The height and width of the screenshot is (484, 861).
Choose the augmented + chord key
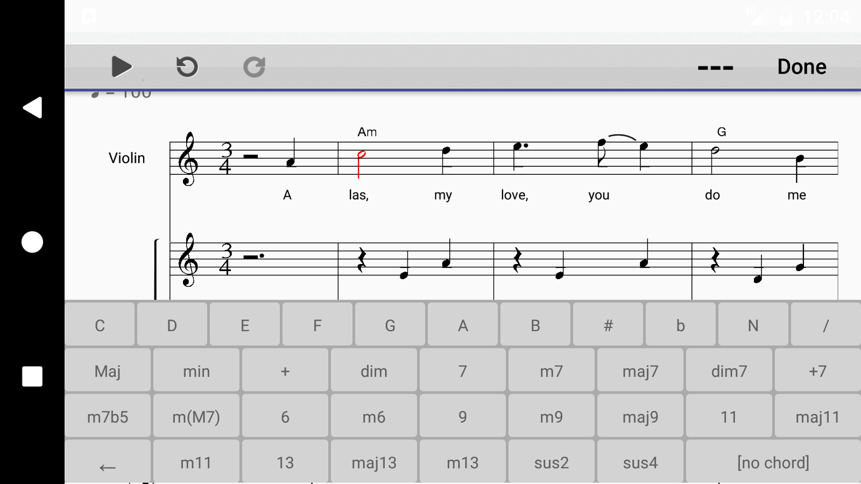(x=285, y=370)
